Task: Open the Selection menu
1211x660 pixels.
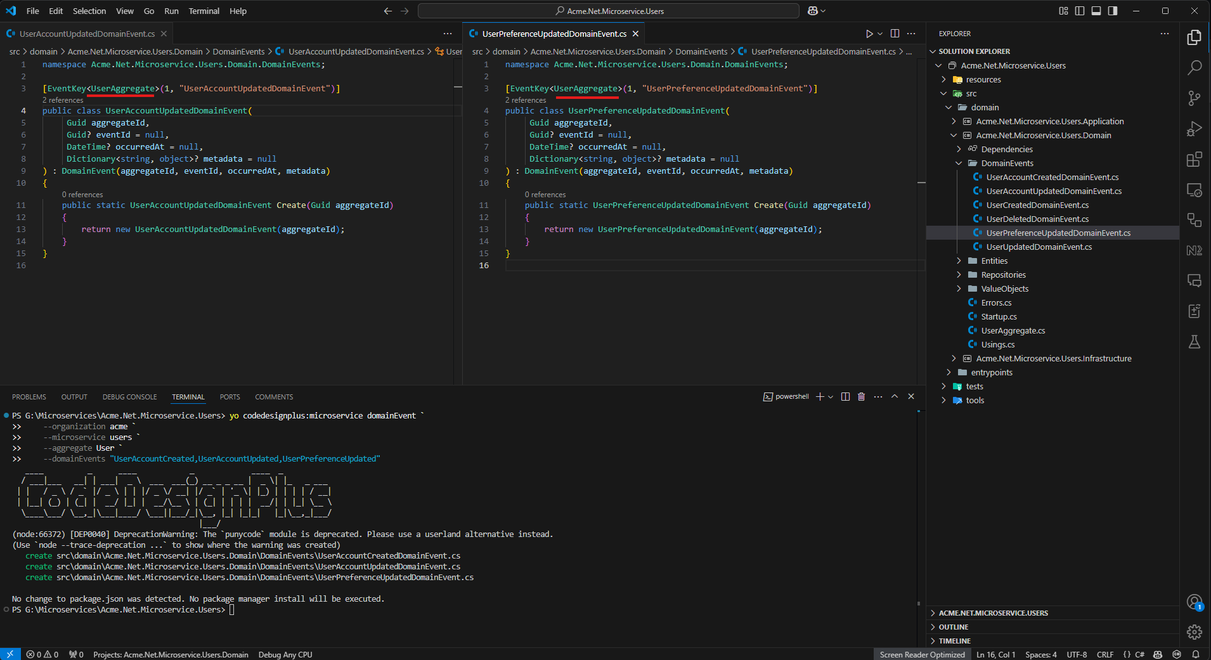Action: point(89,11)
